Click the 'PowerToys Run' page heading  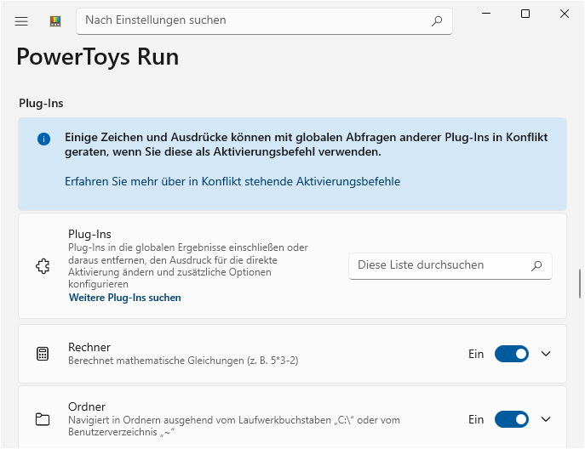pyautogui.click(x=98, y=57)
